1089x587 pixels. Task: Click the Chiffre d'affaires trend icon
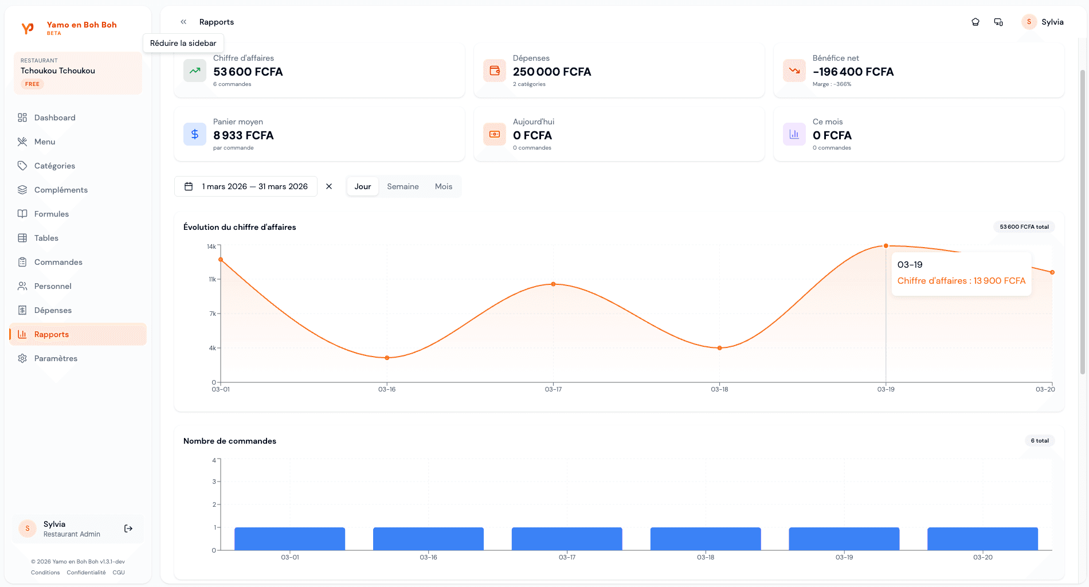tap(195, 71)
